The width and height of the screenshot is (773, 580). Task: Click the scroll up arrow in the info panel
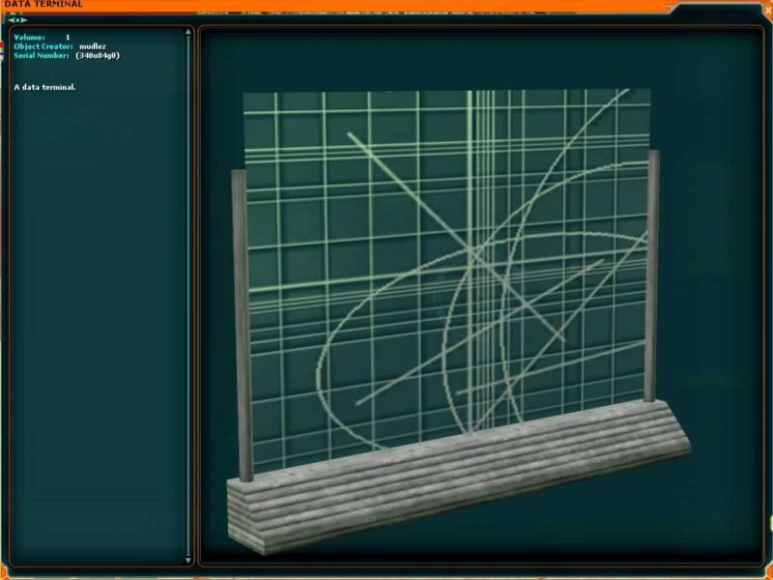pos(188,33)
